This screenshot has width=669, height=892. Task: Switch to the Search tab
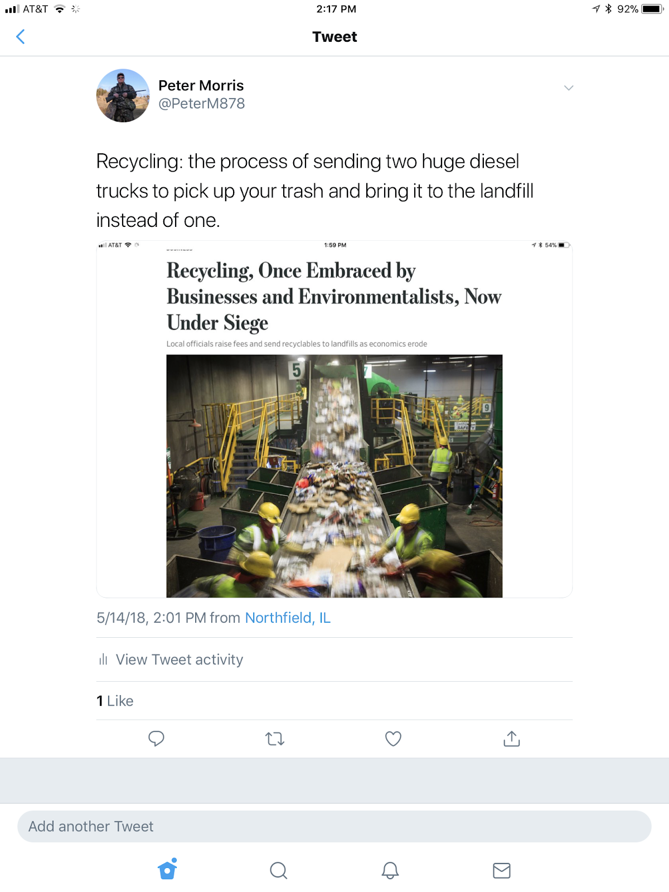[278, 870]
